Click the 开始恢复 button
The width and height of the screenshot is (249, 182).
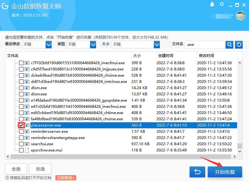[x=225, y=172]
